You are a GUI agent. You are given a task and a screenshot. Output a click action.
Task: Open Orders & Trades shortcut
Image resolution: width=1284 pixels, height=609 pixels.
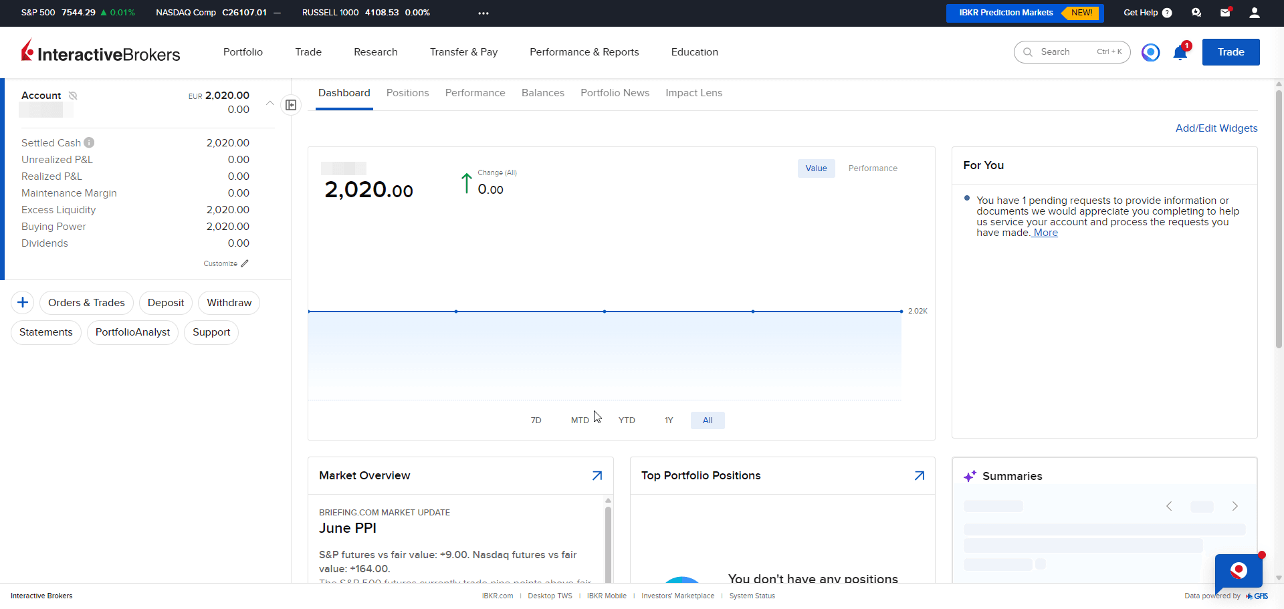(86, 303)
